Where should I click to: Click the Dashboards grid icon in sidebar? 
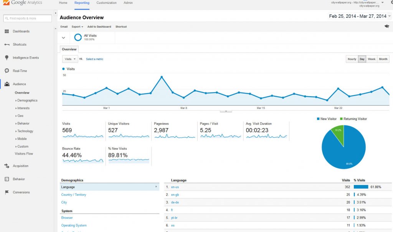[x=7, y=31]
